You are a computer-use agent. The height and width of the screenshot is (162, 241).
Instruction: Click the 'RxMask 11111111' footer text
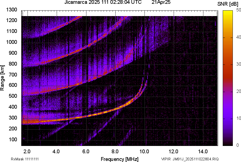point(25,159)
